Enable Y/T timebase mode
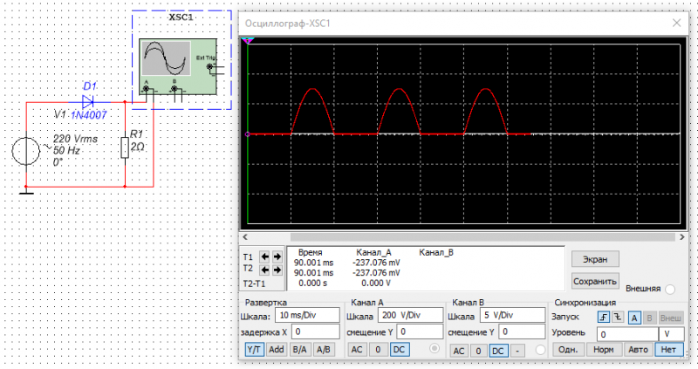 (254, 350)
